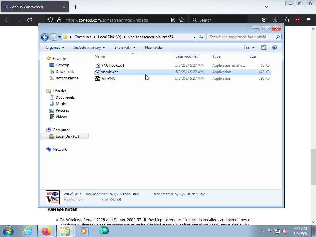Select Local Disk (C:) in navigation pane

pyautogui.click(x=67, y=136)
